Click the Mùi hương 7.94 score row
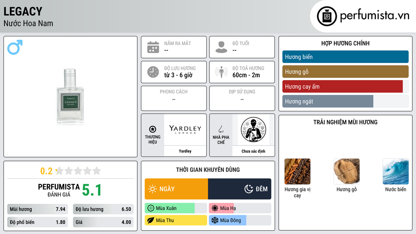Image resolution: width=416 pixels, height=234 pixels. (38, 209)
